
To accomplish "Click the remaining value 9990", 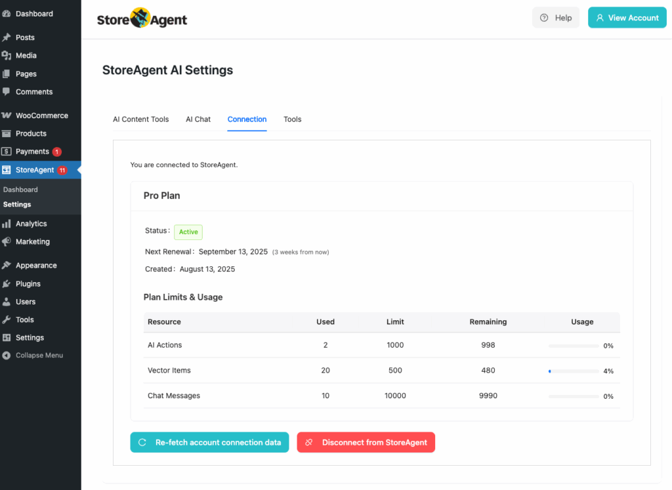I will coord(488,396).
